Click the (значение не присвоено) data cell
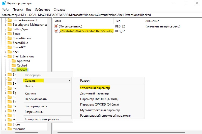The image size is (202, 134). 163,26
